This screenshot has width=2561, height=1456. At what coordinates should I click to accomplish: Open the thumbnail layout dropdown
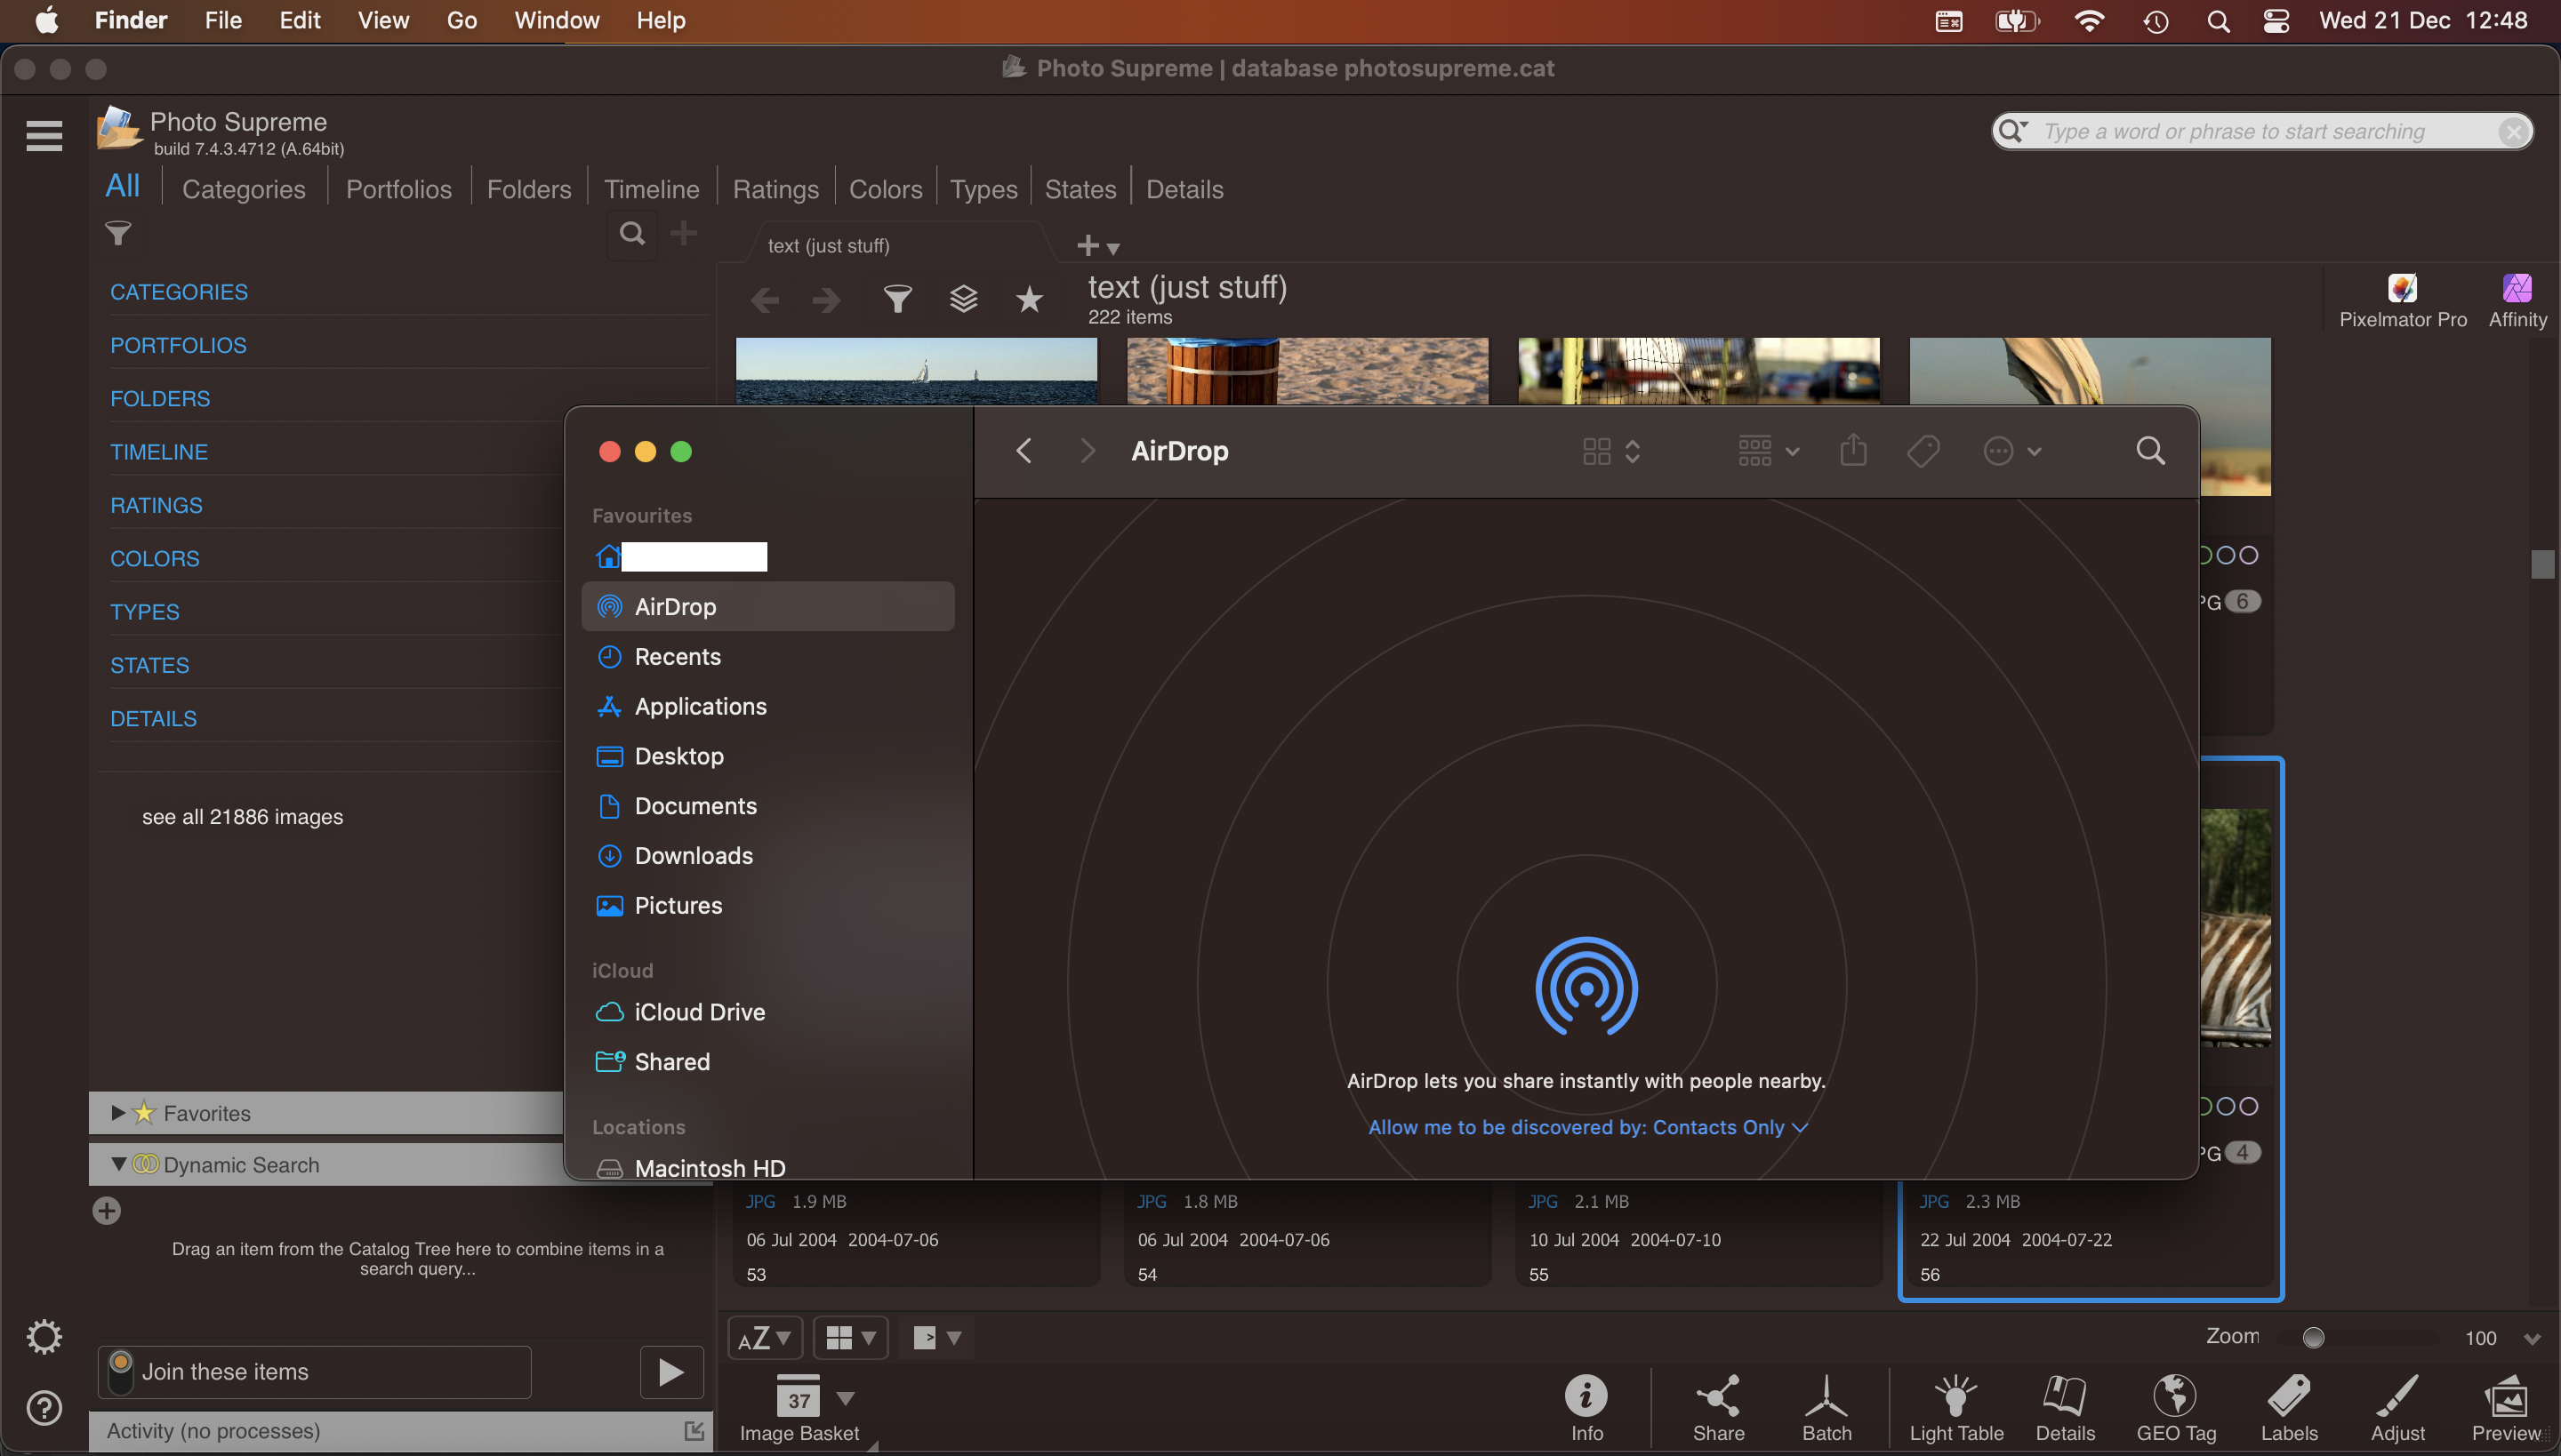(x=850, y=1338)
